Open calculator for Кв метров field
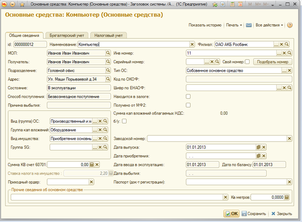The width and height of the screenshot is (302, 222). (x=286, y=197)
